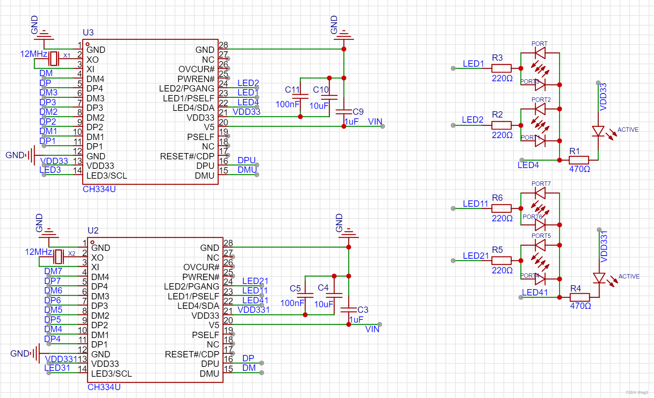Select capacitor C11 100nF symbol
The height and width of the screenshot is (398, 654).
pyautogui.click(x=300, y=97)
